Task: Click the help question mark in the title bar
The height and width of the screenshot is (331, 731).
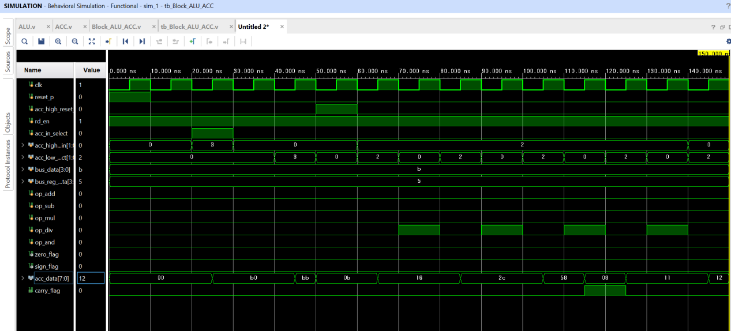Action: tap(728, 5)
